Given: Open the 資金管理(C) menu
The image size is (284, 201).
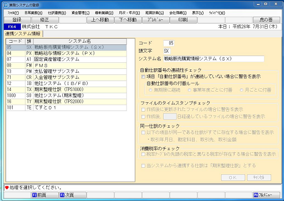Looking at the screenshot, I should [80, 13].
